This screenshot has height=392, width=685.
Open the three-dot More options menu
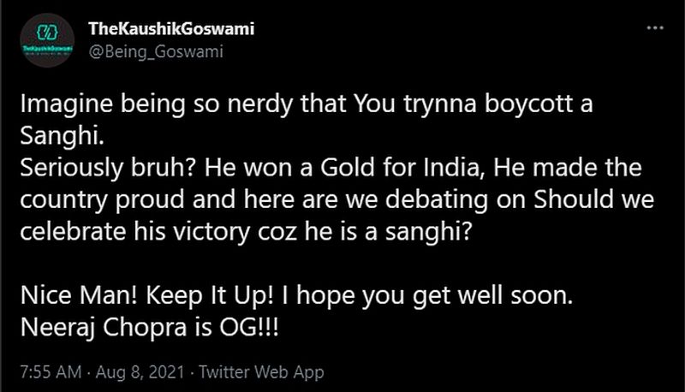[x=655, y=28]
